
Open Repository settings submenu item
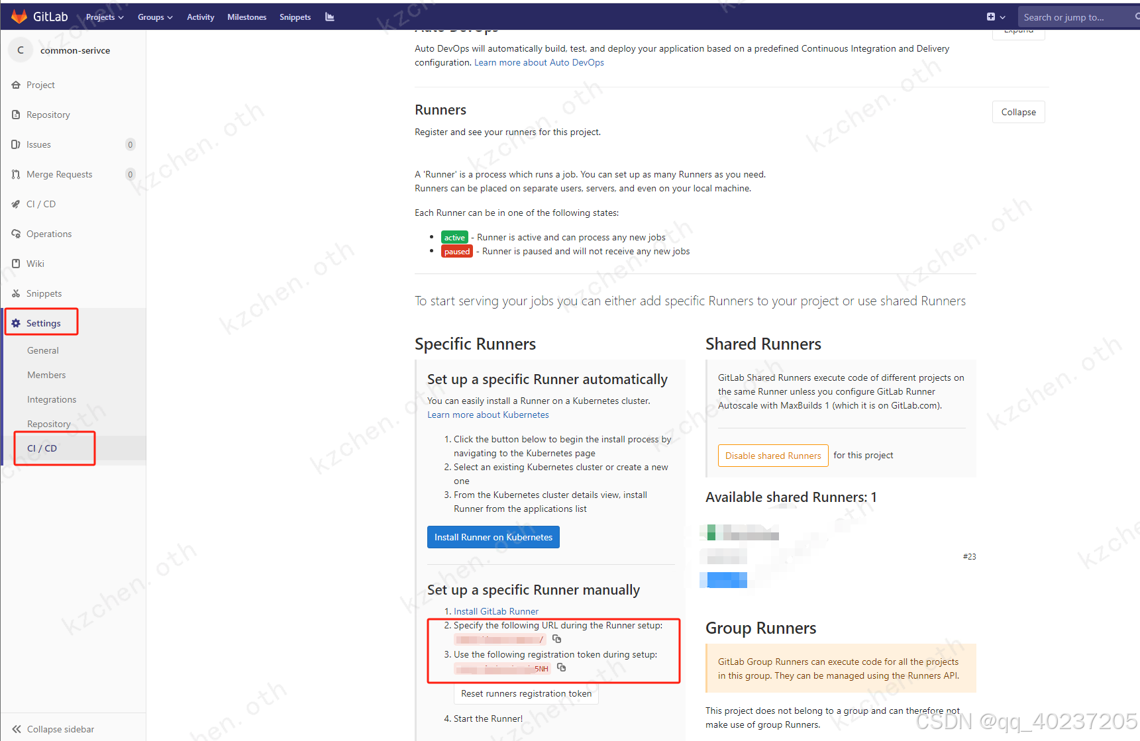coord(49,424)
